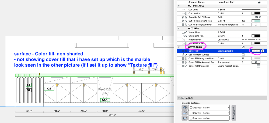Click the Cover Fill Foreground Pen gray swatch
The image size is (269, 123).
pos(256,59)
